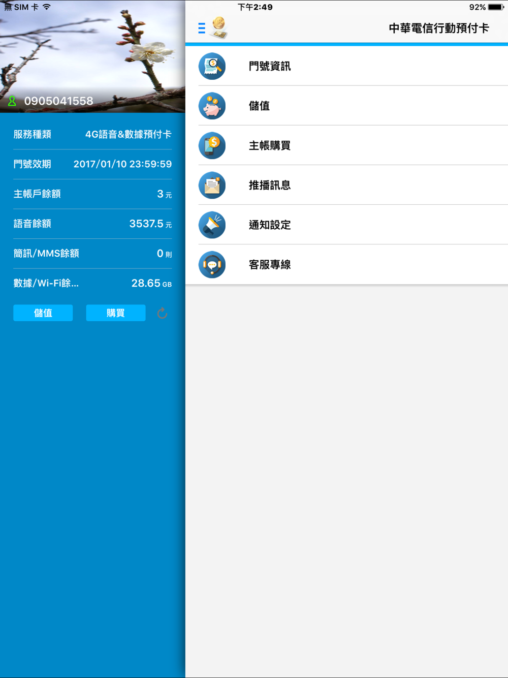Tap the 主帳戶餘額 label
508x678 pixels.
(x=37, y=194)
